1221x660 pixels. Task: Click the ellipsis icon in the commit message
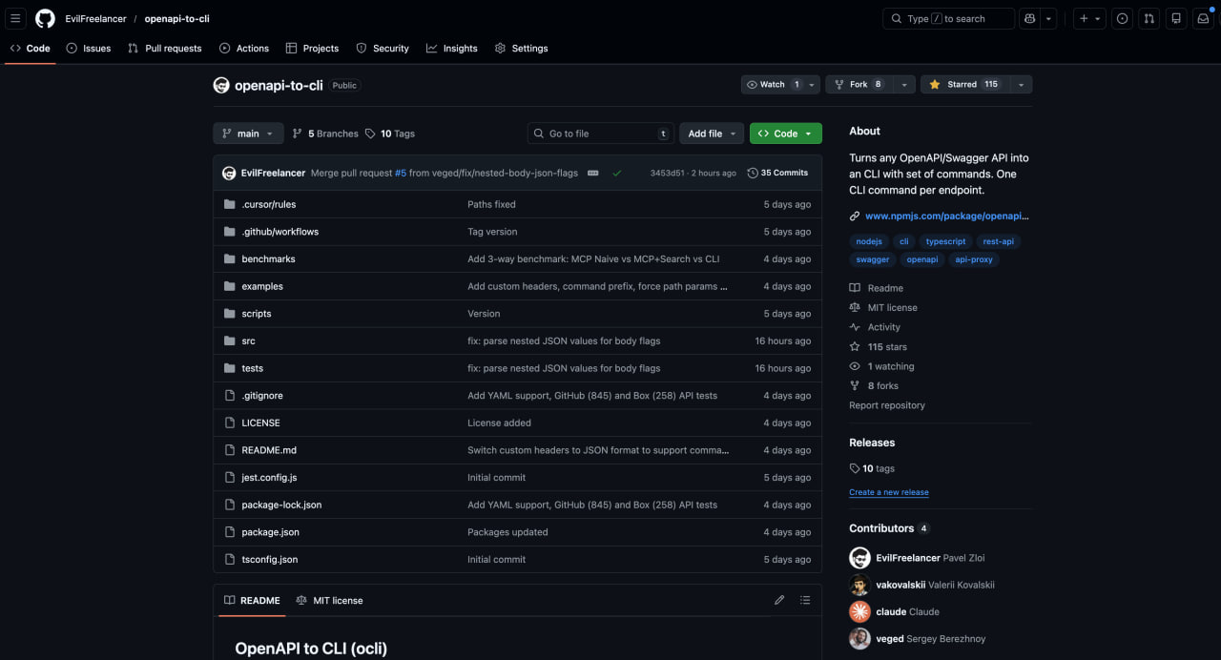pos(593,173)
